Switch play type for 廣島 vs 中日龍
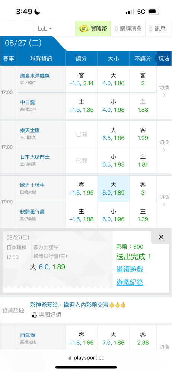 tap(164, 92)
